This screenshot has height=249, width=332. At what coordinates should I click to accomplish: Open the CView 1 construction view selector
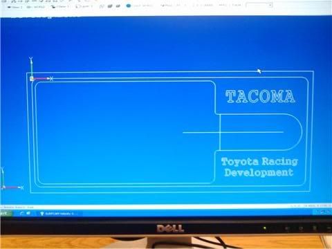coord(59,7)
